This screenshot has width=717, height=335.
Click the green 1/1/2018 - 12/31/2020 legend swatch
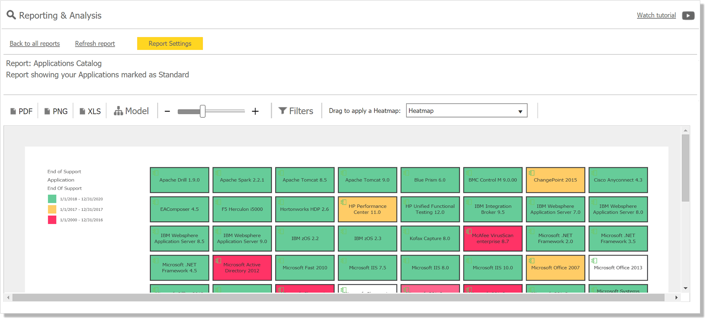(x=52, y=199)
